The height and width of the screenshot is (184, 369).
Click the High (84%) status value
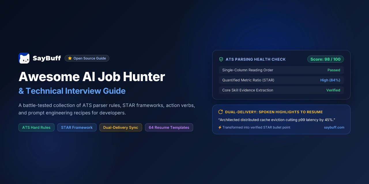[330, 80]
